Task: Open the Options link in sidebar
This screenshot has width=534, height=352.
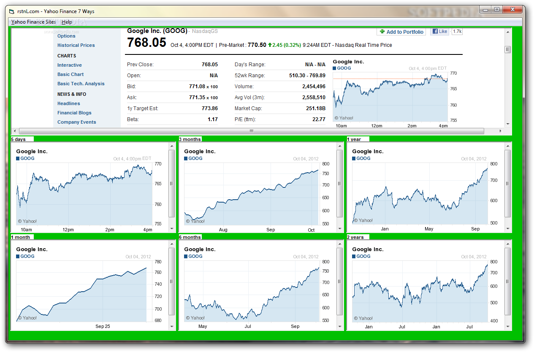Action: [66, 36]
